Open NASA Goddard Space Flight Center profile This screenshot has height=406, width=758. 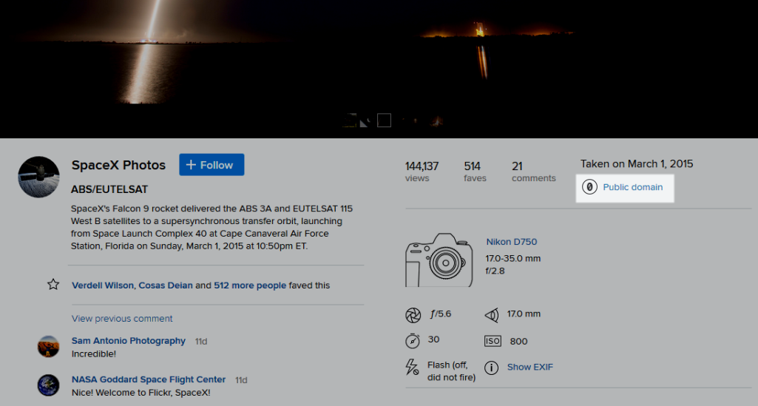pos(149,379)
